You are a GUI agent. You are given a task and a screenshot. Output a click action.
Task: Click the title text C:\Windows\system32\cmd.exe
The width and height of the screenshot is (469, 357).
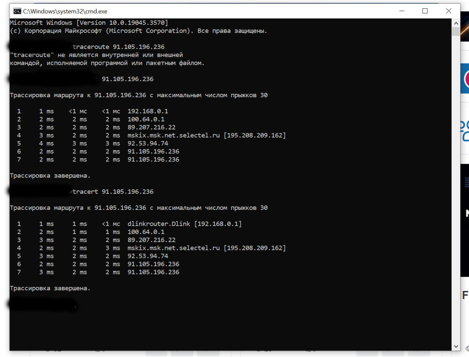65,11
